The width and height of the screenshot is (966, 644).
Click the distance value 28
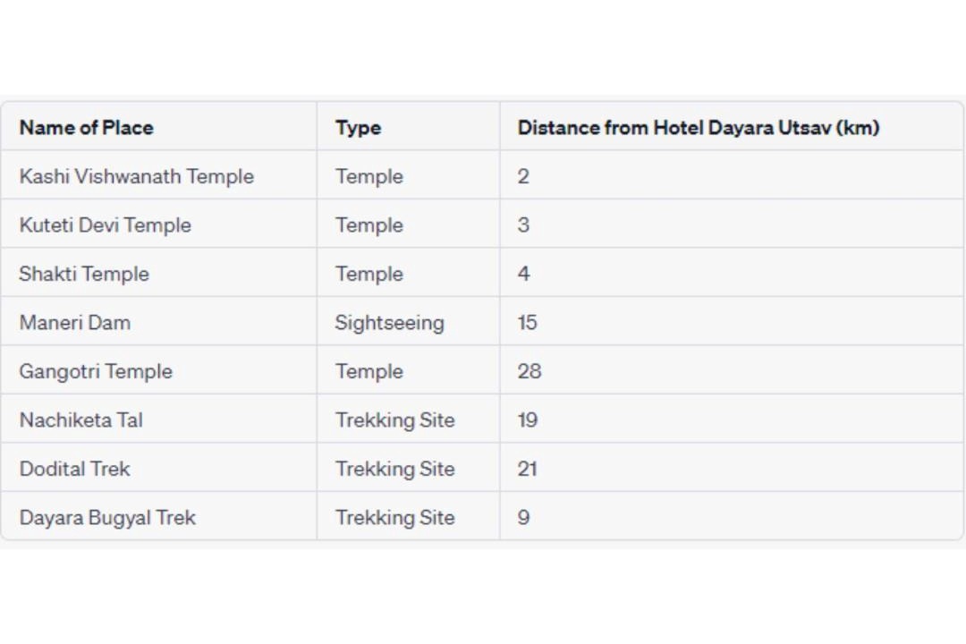click(530, 371)
